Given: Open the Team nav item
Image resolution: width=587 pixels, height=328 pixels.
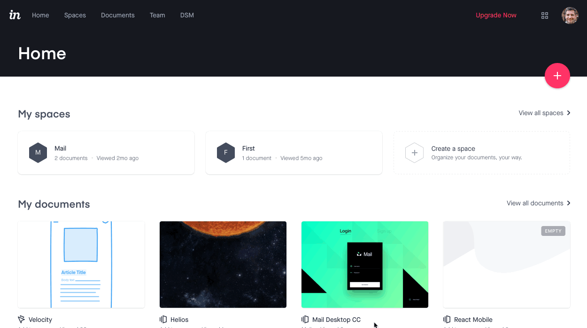Looking at the screenshot, I should pyautogui.click(x=157, y=15).
